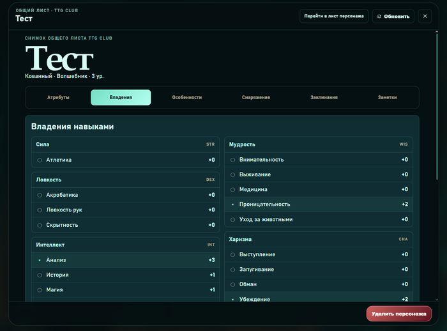Image resolution: width=447 pixels, height=331 pixels.
Task: Click the Интеллект group header
Action: point(125,245)
